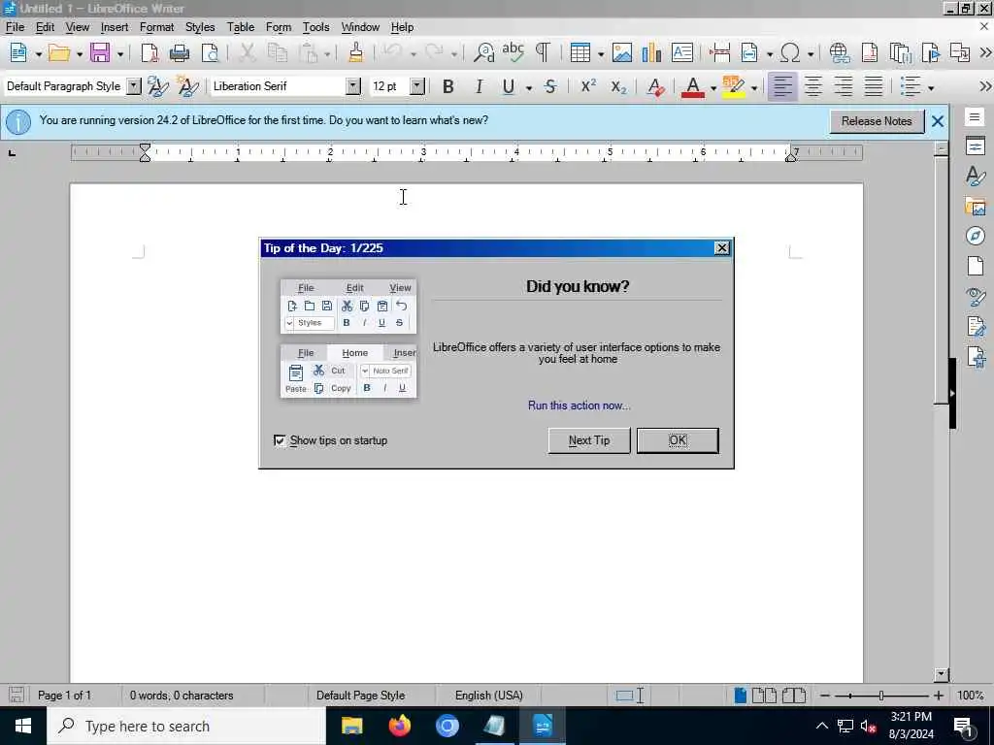Click the Save icon in toolbar
This screenshot has height=745, width=994.
100,52
